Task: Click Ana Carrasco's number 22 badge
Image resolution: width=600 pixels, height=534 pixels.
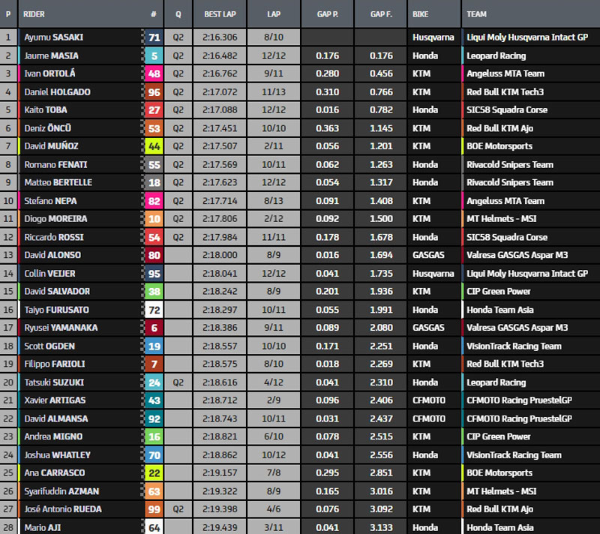Action: pyautogui.click(x=154, y=473)
